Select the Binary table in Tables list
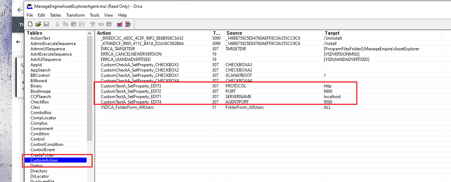 coord(36,86)
